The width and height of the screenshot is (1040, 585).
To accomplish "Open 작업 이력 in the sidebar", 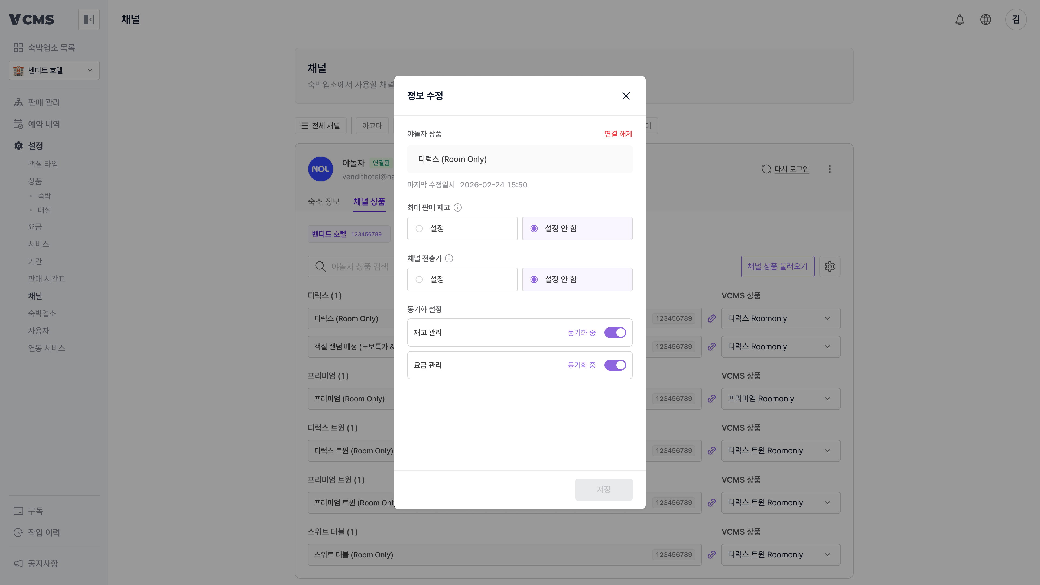I will click(x=37, y=532).
